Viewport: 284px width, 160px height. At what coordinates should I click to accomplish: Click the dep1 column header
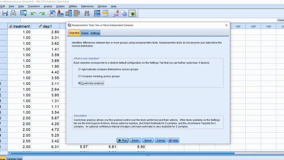[45, 26]
